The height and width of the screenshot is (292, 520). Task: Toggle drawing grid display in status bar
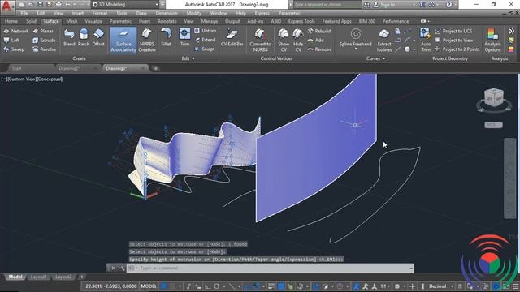click(x=164, y=286)
